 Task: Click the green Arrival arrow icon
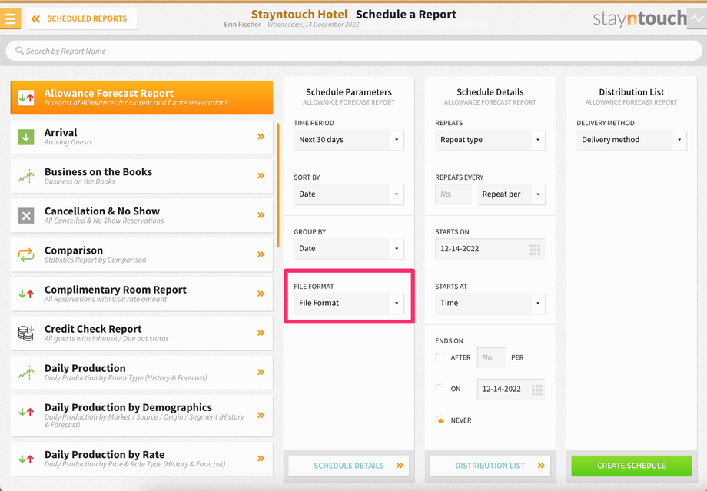coord(26,137)
